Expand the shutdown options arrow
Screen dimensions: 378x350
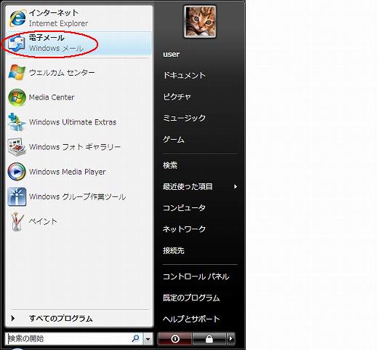click(x=230, y=338)
